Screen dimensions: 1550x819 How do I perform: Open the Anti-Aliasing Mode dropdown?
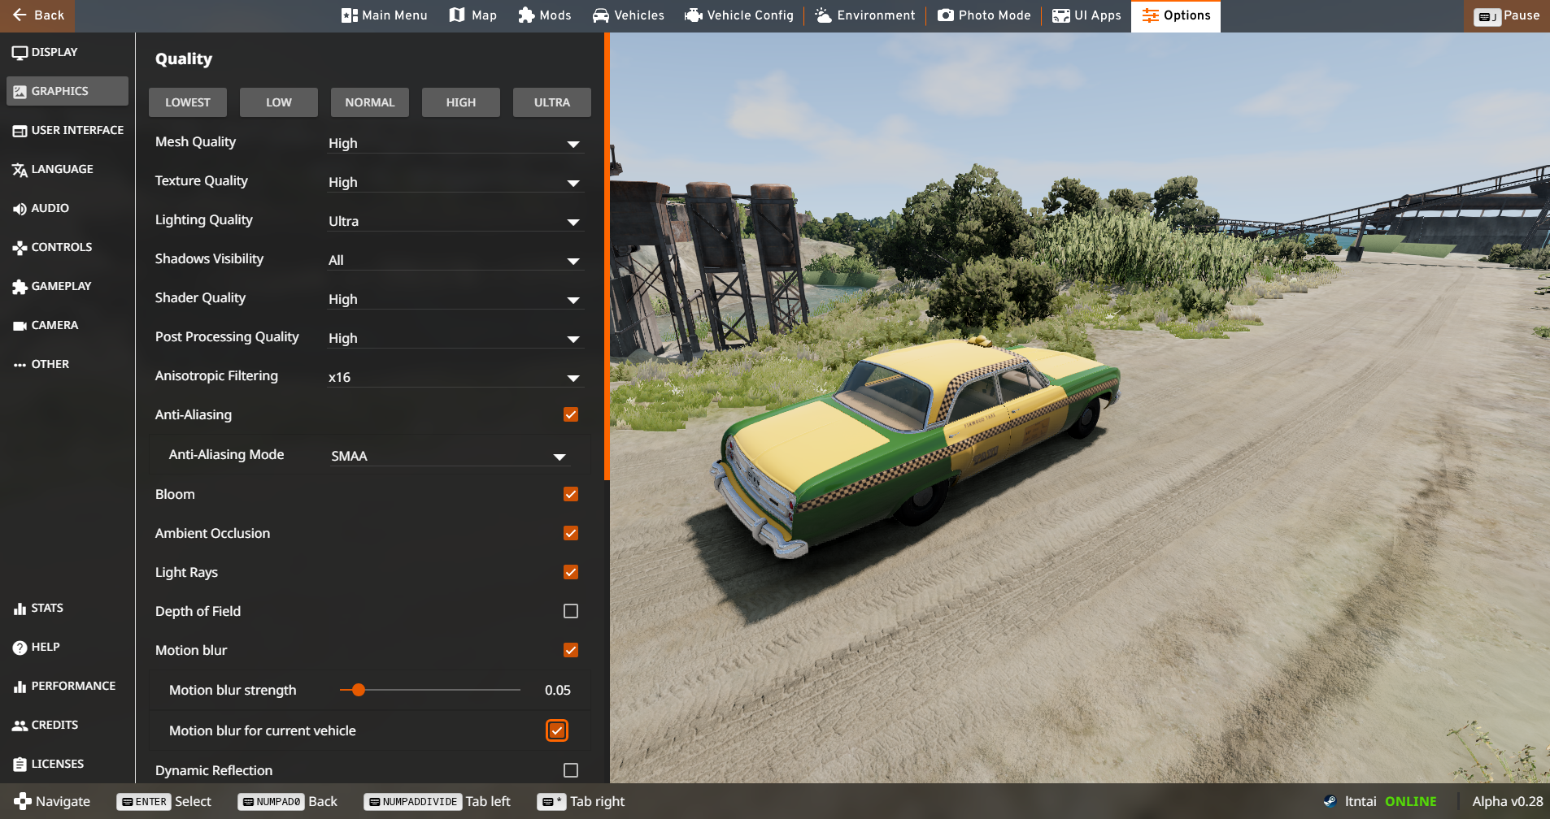click(450, 456)
